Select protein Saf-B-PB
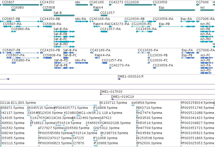The height and width of the screenshot is (147, 215). [64, 68]
